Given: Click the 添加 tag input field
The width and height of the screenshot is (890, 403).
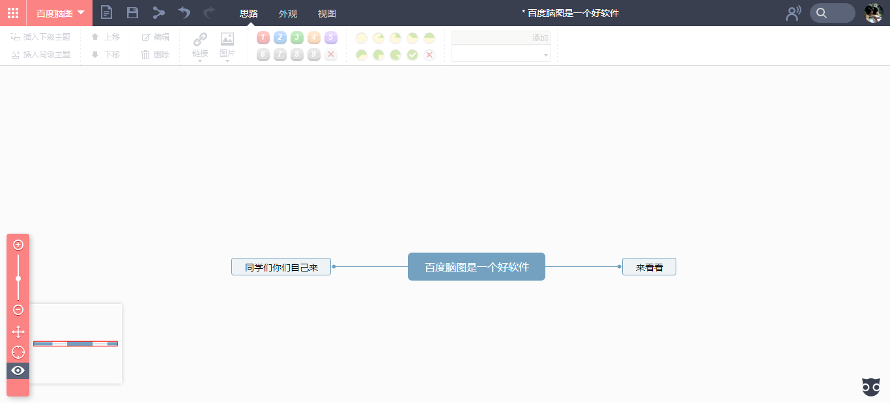Looking at the screenshot, I should 501,38.
